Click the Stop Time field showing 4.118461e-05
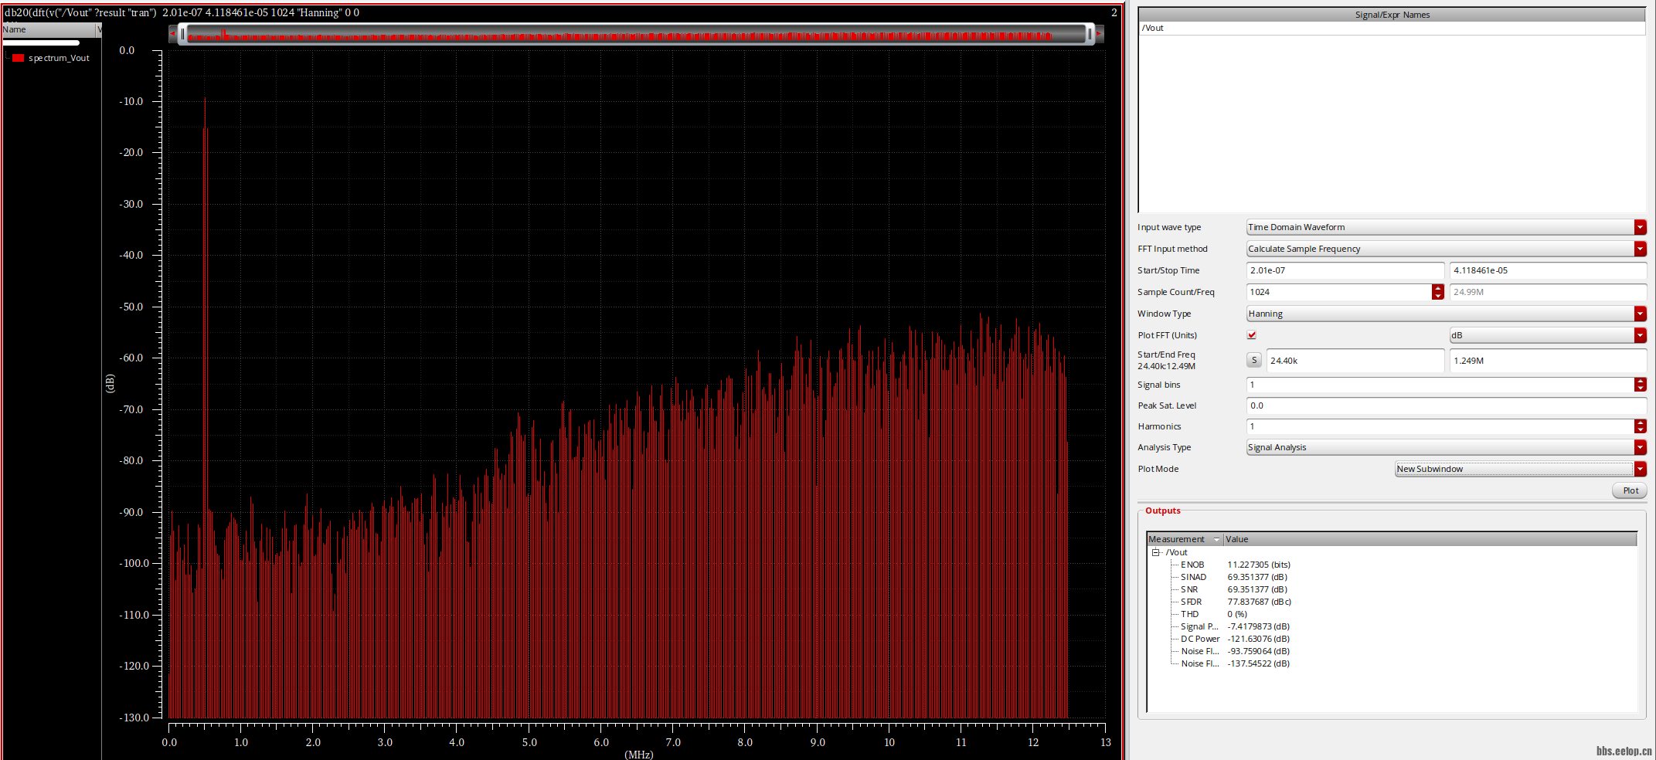 tap(1548, 270)
